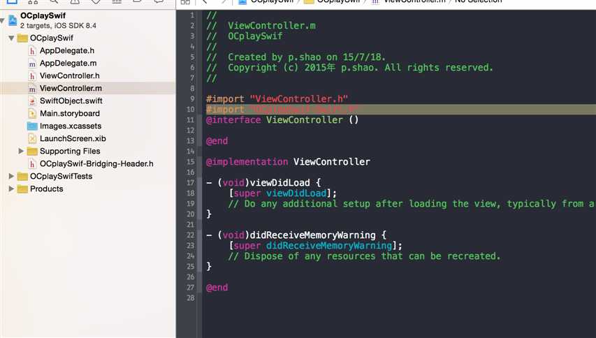Click the m-file icon beside AppDelegate.m

click(32, 63)
